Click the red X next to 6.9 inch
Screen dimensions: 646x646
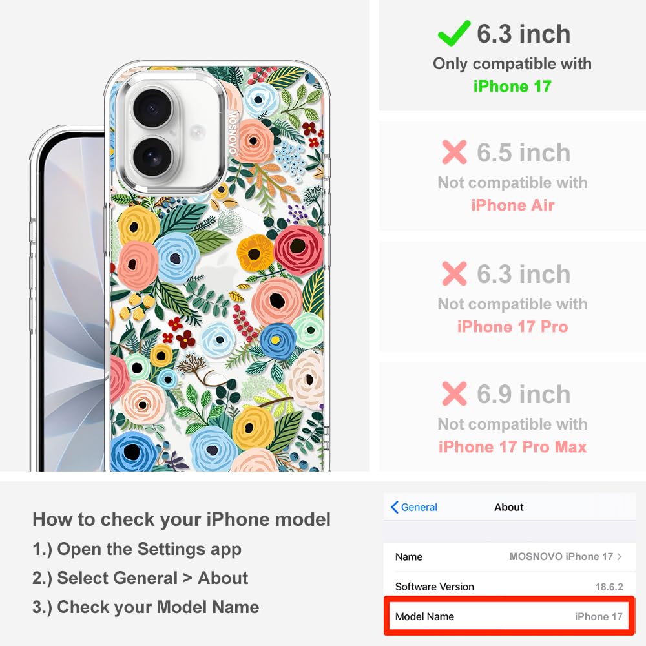tap(454, 394)
